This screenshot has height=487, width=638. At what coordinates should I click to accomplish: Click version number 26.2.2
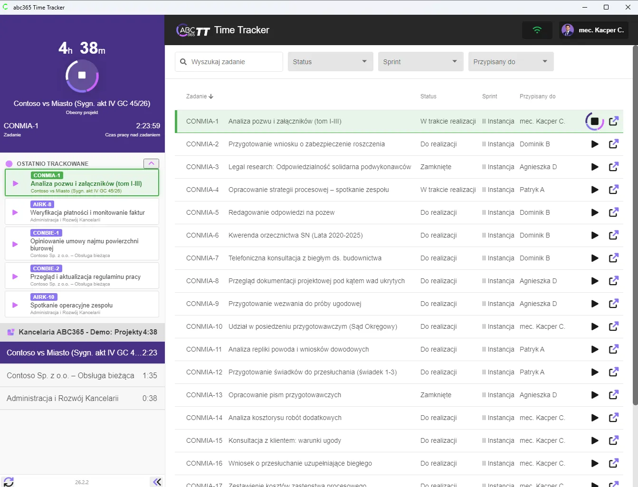[82, 482]
